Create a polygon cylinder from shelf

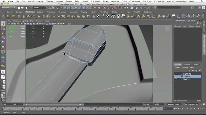pyautogui.click(x=19, y=16)
